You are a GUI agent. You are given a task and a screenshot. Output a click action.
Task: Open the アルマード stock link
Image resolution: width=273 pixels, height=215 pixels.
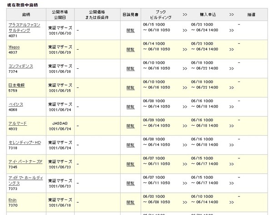[x=18, y=123]
